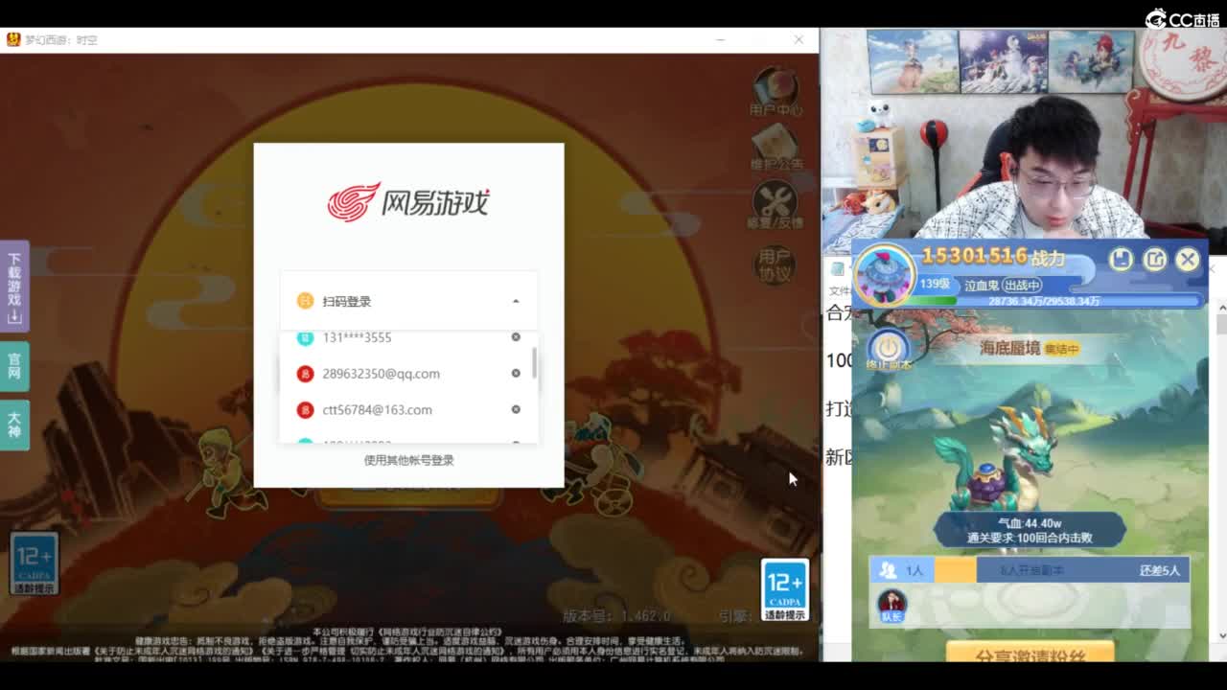Click the QR code icon beside 扫码登录
Viewport: 1227px width, 690px height.
tap(305, 301)
